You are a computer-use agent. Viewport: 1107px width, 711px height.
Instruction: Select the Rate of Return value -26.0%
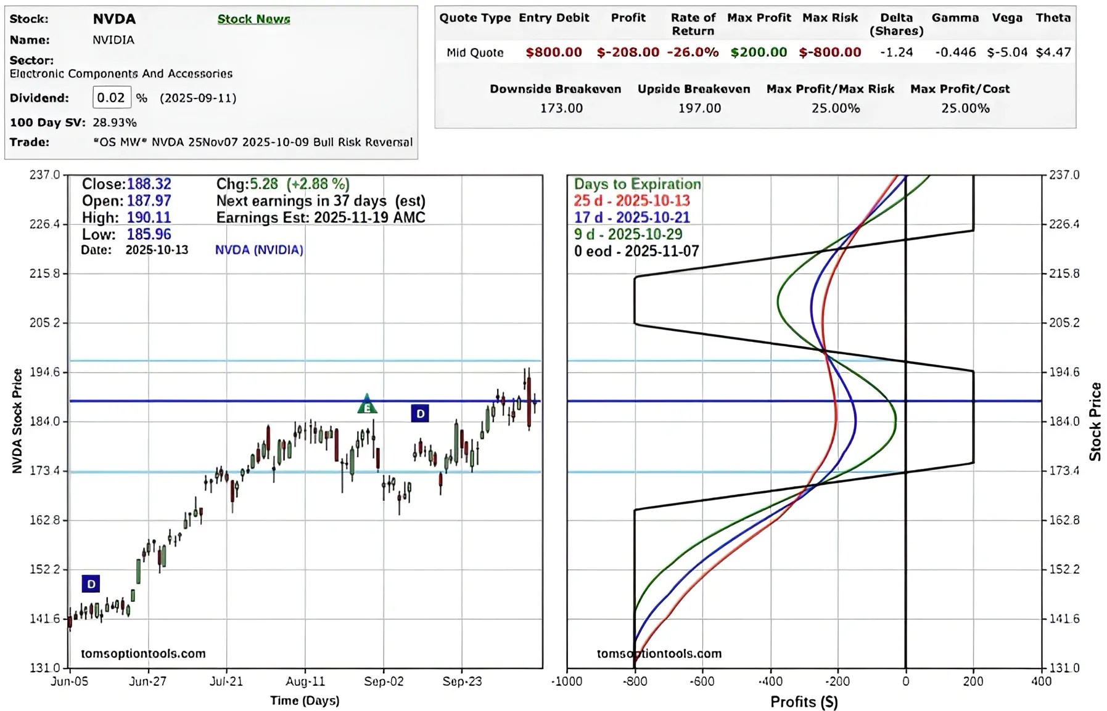[x=693, y=52]
